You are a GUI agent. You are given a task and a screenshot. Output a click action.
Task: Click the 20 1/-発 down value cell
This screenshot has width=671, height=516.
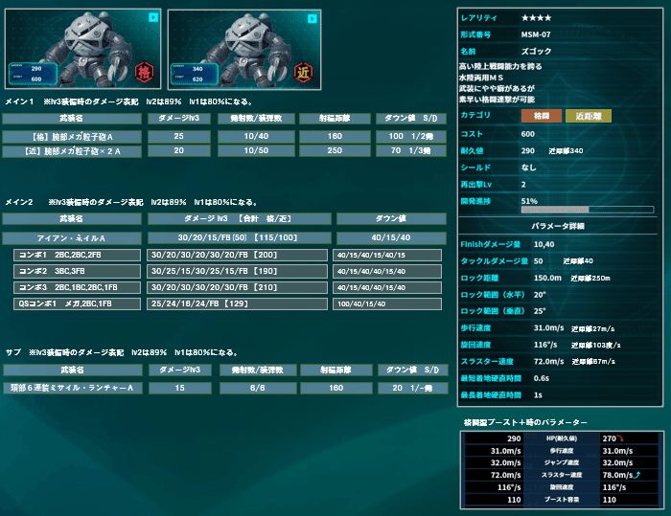point(413,388)
